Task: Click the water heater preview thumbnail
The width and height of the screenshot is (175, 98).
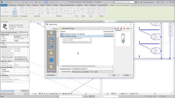Action: coord(123,39)
